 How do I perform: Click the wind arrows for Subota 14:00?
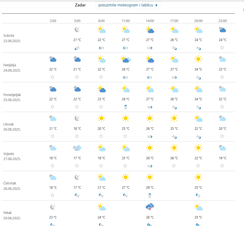click(x=150, y=48)
